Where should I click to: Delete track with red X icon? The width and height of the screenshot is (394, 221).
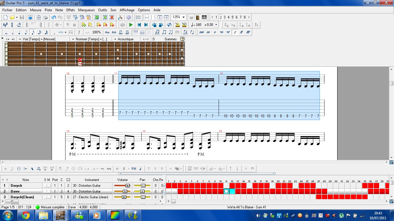pyautogui.click(x=112, y=17)
